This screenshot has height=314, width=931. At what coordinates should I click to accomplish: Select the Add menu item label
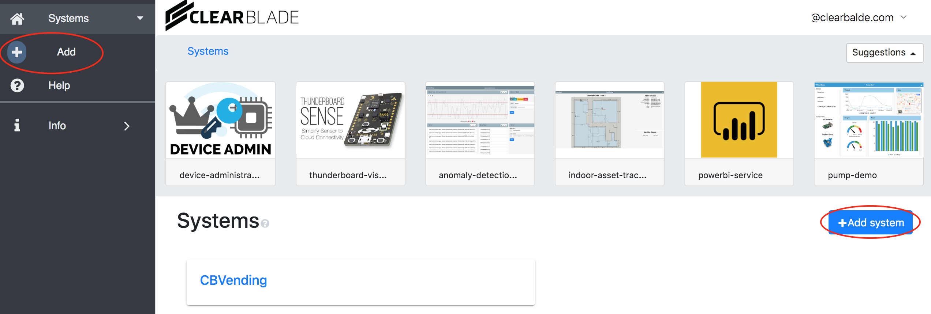click(66, 52)
